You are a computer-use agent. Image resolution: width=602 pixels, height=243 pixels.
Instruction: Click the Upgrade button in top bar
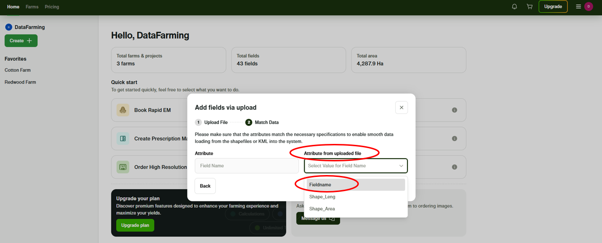click(553, 7)
